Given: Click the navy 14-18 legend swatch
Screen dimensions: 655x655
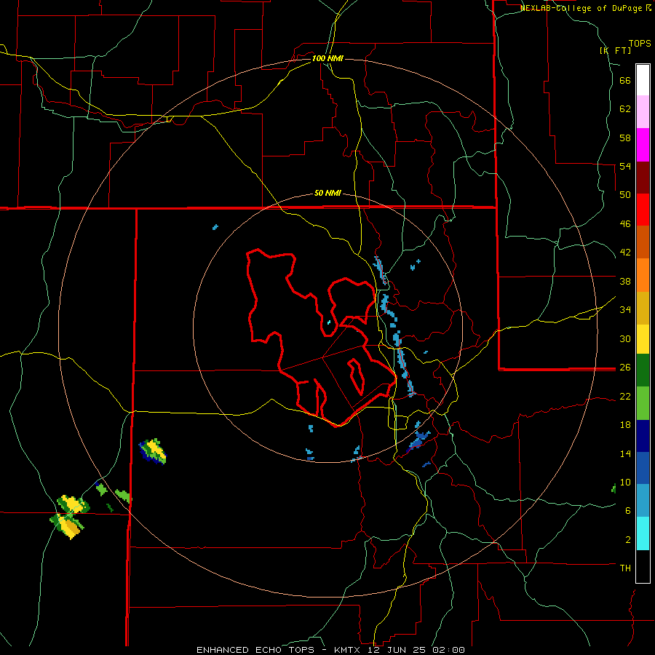Looking at the screenshot, I should tap(643, 436).
